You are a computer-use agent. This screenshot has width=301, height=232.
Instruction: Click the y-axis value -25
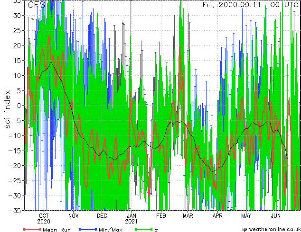(15, 180)
